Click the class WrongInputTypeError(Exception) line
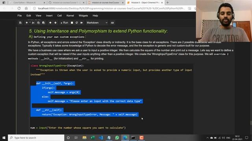 point(57,65)
